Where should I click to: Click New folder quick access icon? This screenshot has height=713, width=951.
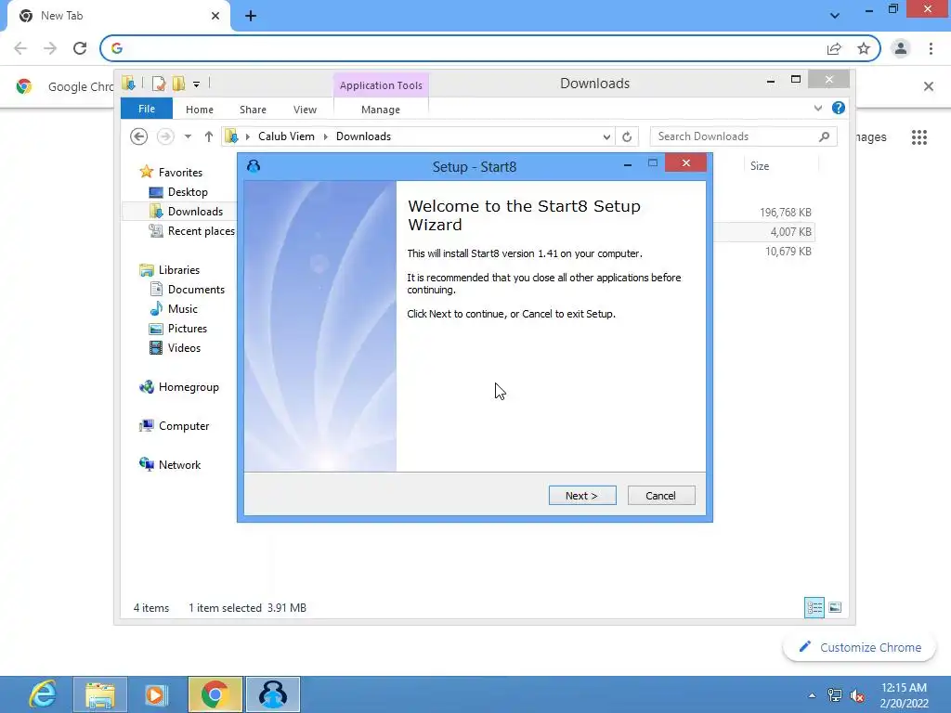click(178, 83)
